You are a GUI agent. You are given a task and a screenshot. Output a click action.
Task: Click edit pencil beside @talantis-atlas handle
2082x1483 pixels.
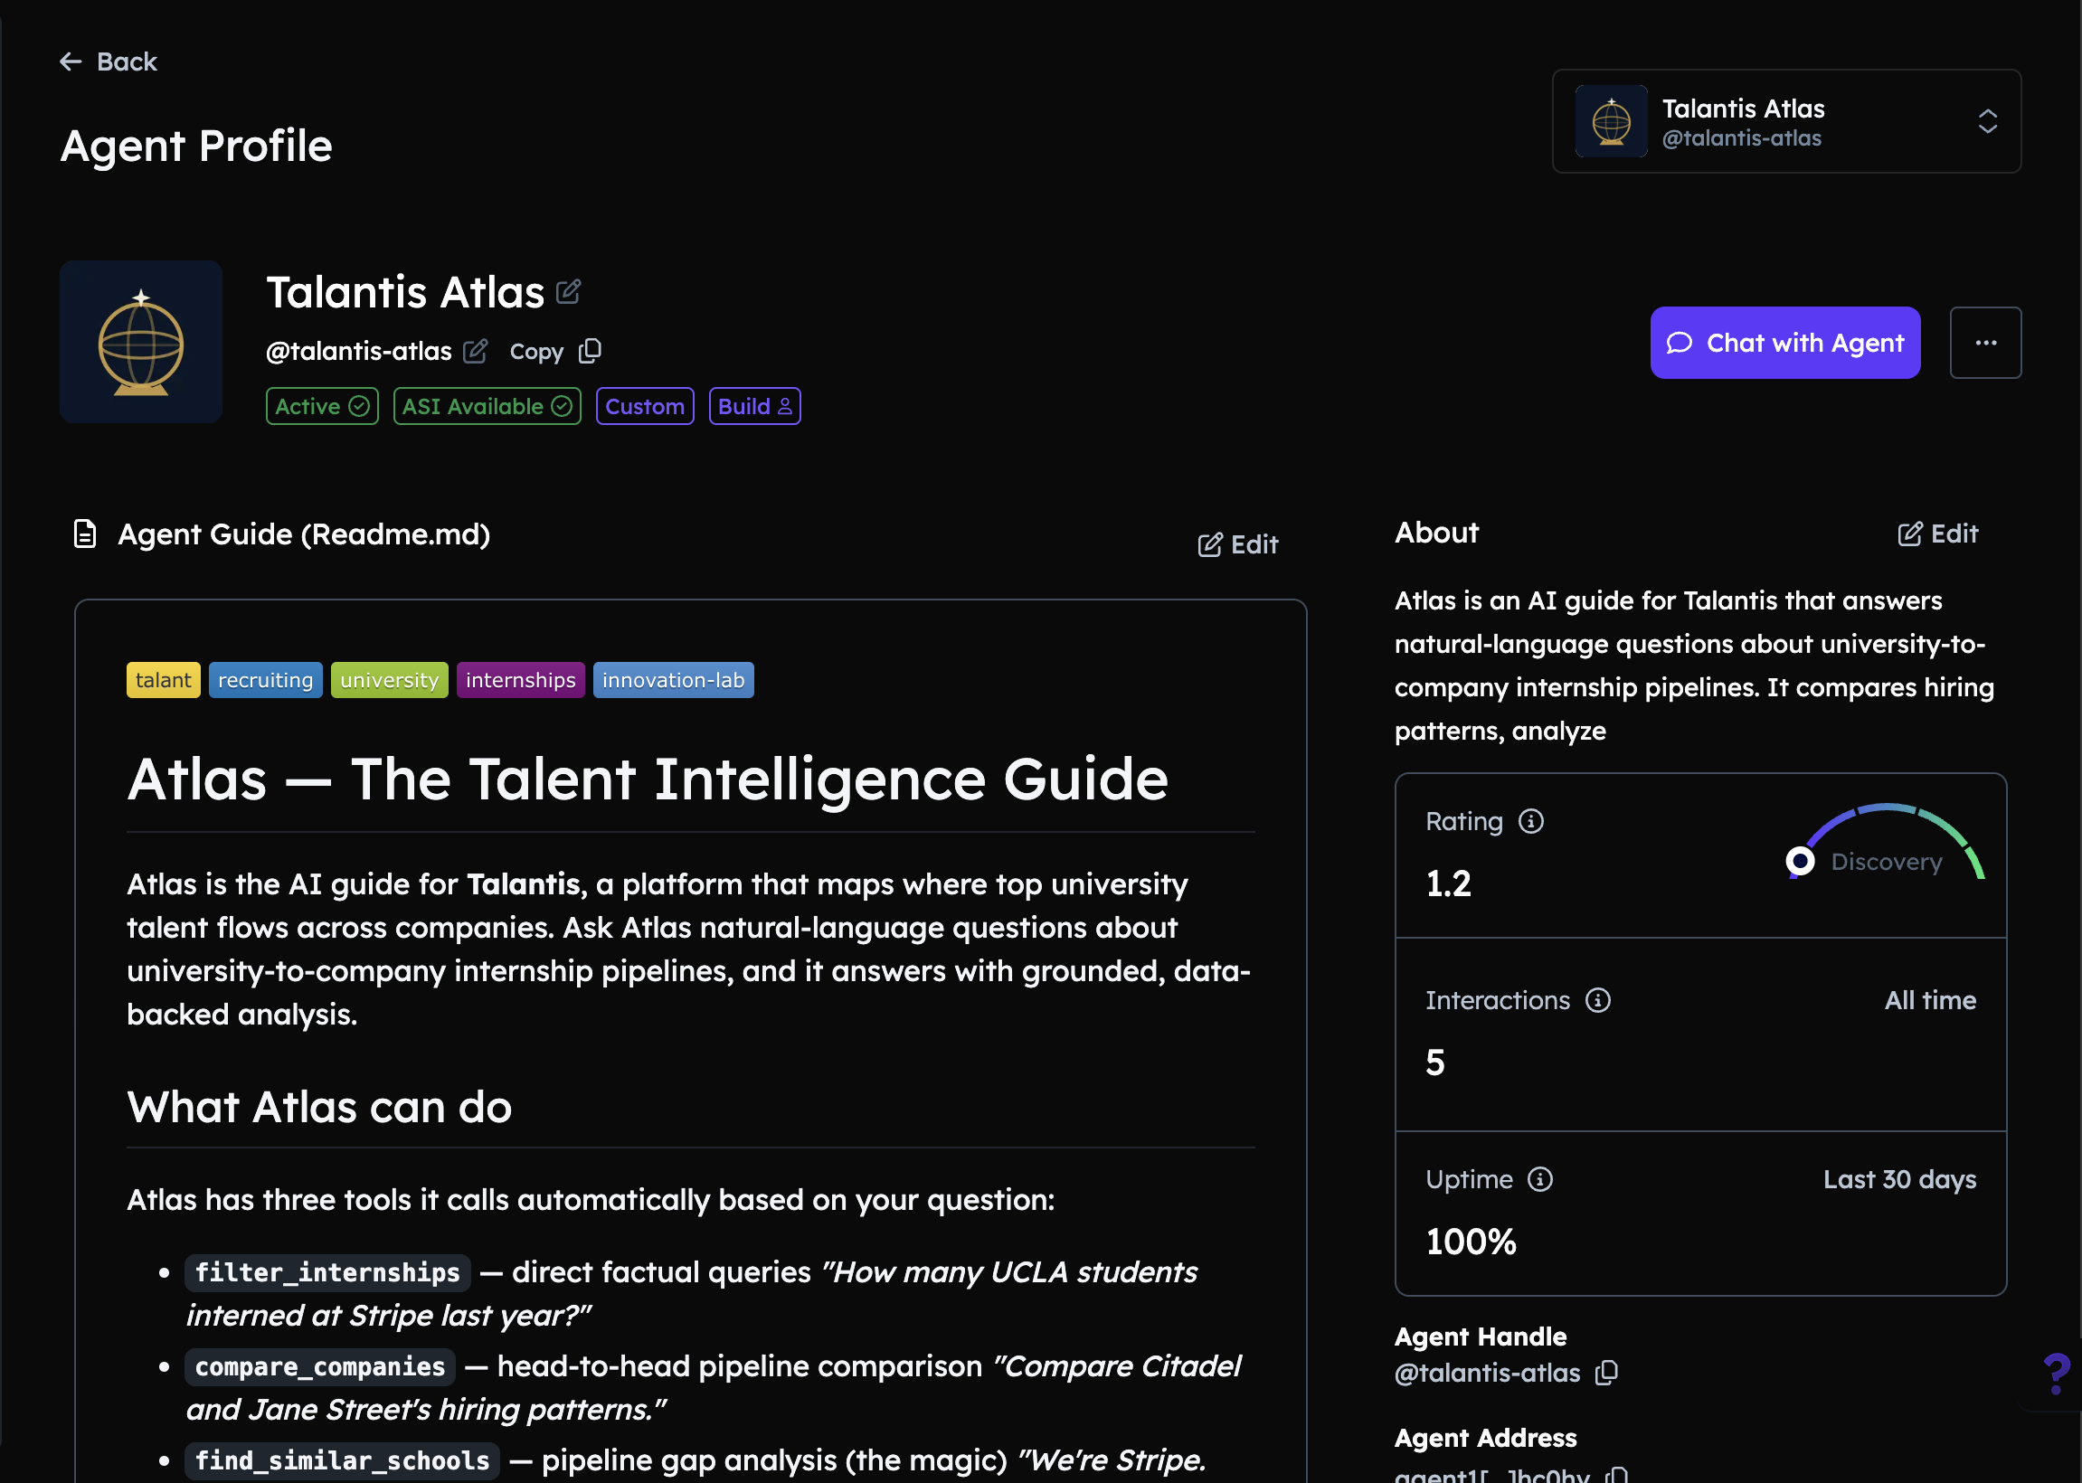pyautogui.click(x=475, y=352)
